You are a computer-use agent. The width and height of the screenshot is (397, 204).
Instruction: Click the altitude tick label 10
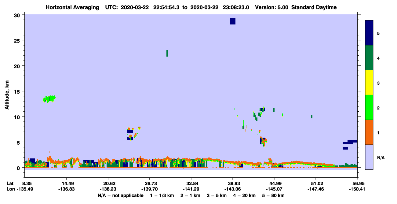click(18, 117)
